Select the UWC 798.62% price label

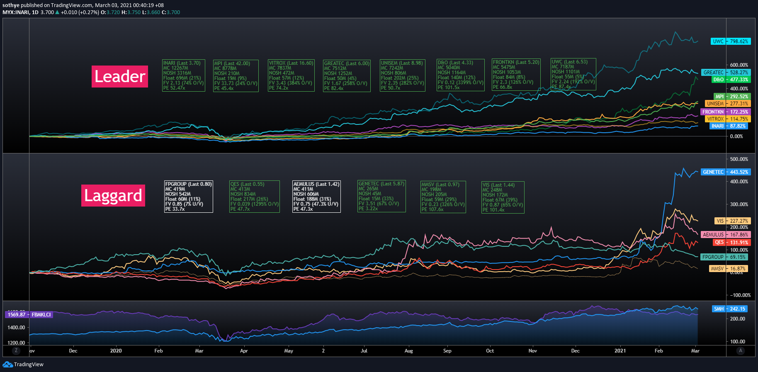click(x=731, y=41)
